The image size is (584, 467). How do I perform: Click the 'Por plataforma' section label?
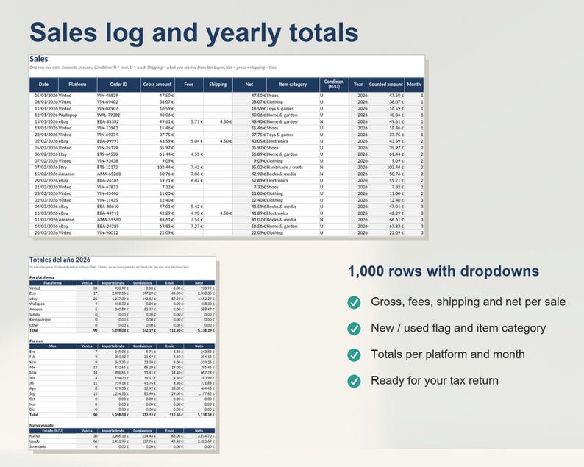click(42, 277)
